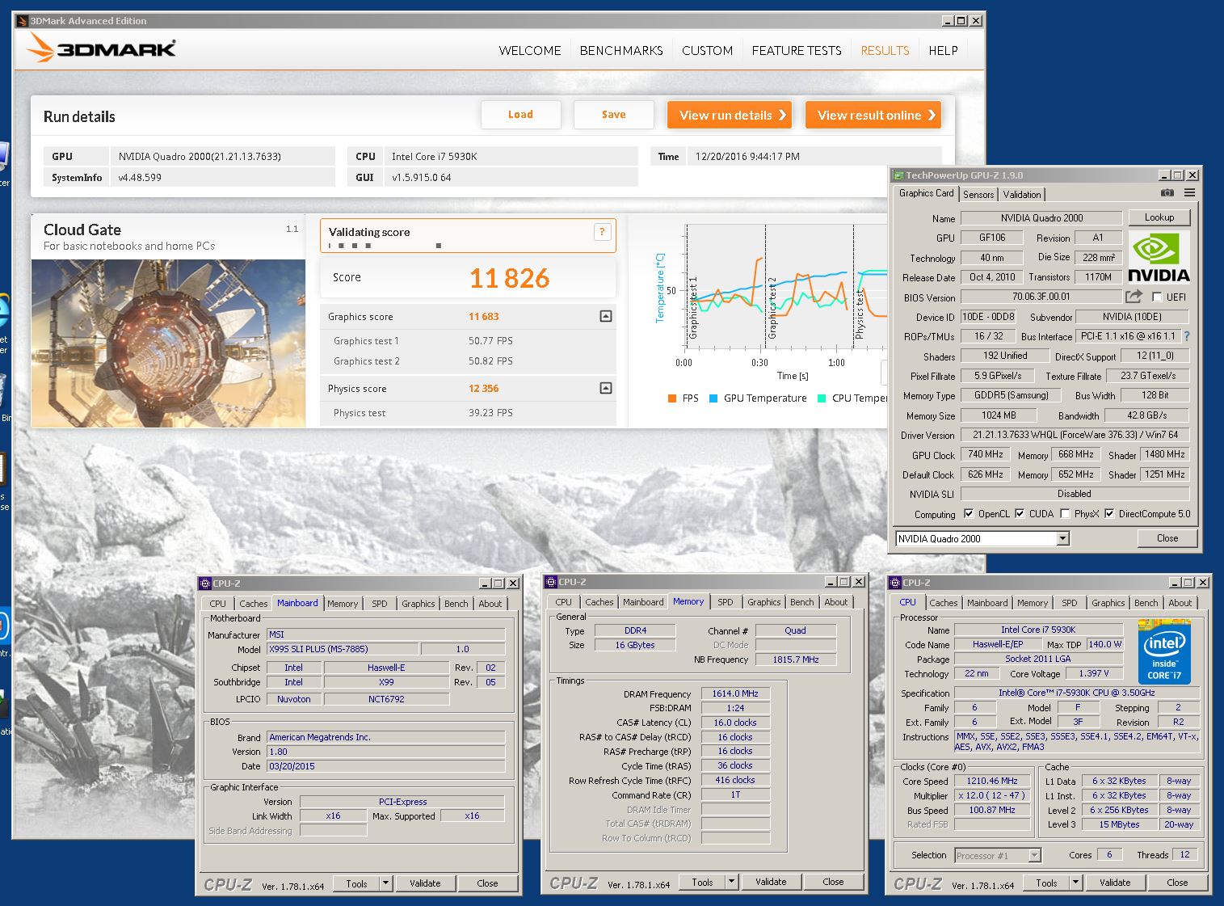
Task: Open the Graphics tab in the Mainboard CPU-Z window
Action: [x=419, y=604]
